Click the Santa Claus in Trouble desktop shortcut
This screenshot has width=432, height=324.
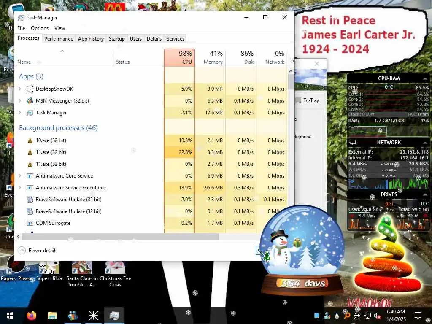(82, 274)
